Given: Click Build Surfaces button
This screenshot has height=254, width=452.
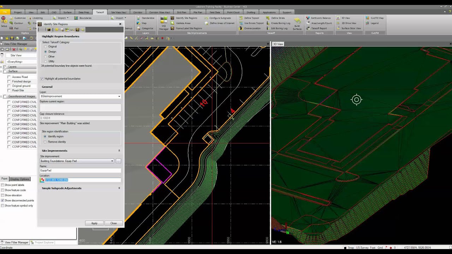Looking at the screenshot, I should coord(297,23).
